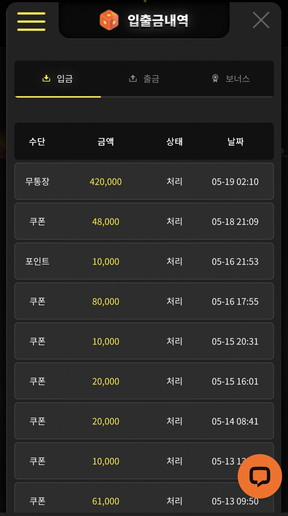Click the 수단 column header

coord(37,141)
